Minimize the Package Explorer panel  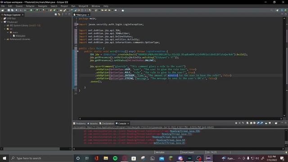66,14
